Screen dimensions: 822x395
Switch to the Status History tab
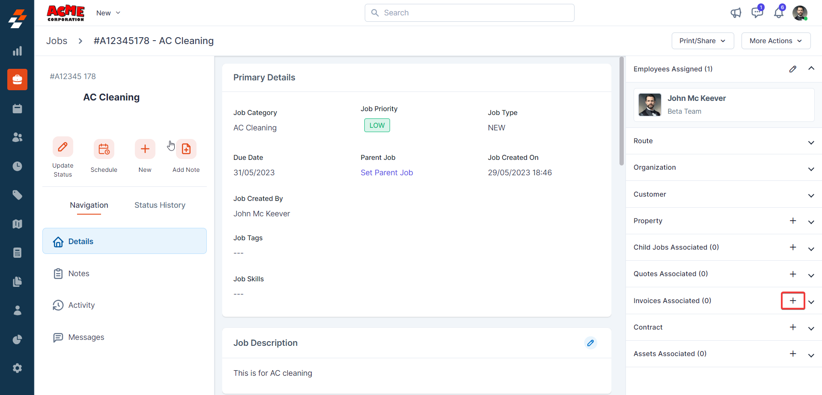click(x=160, y=205)
